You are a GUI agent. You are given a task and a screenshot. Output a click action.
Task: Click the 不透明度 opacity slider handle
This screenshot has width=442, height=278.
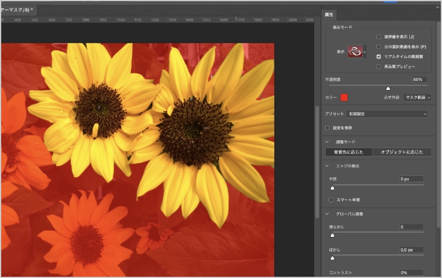point(388,89)
